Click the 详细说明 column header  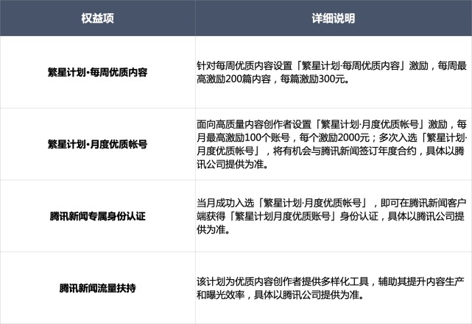tap(334, 18)
